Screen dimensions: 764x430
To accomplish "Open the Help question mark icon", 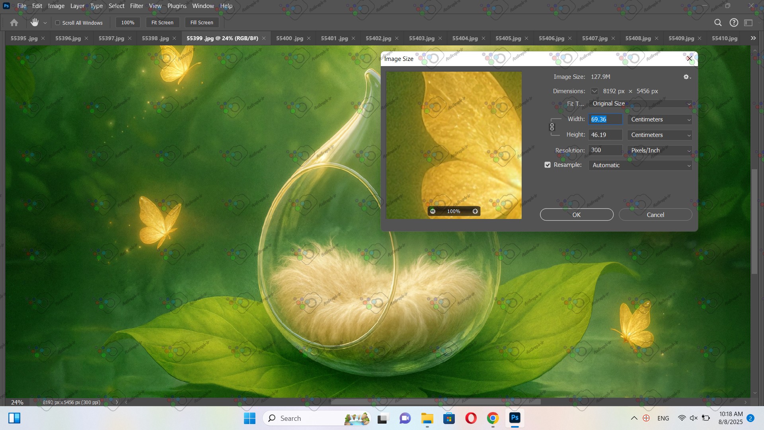I will [x=734, y=23].
